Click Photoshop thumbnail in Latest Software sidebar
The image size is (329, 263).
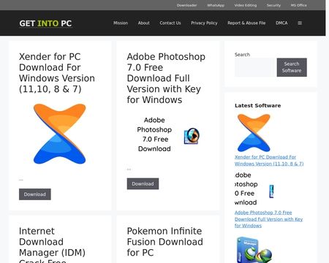pos(254,188)
